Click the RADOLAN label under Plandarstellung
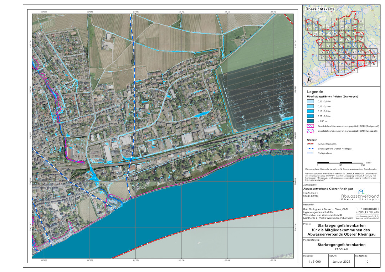The image size is (385, 272). (x=341, y=249)
